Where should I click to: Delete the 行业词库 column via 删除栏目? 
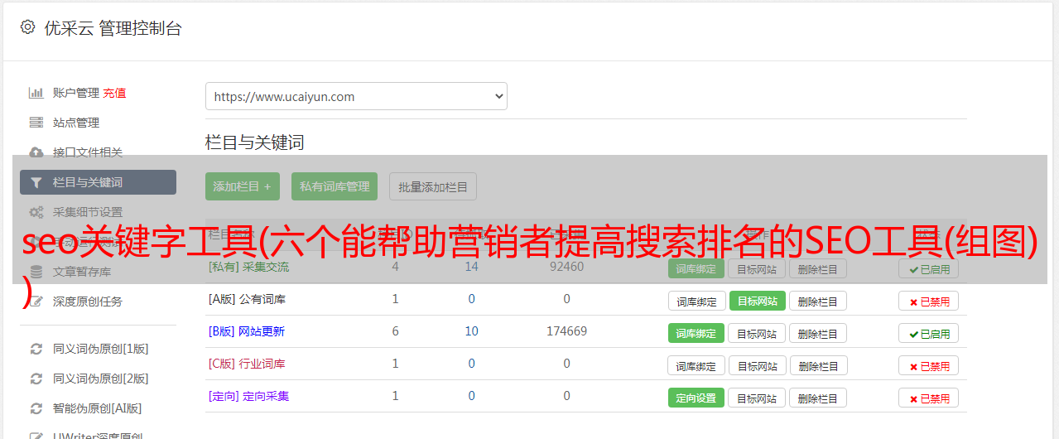coord(818,365)
